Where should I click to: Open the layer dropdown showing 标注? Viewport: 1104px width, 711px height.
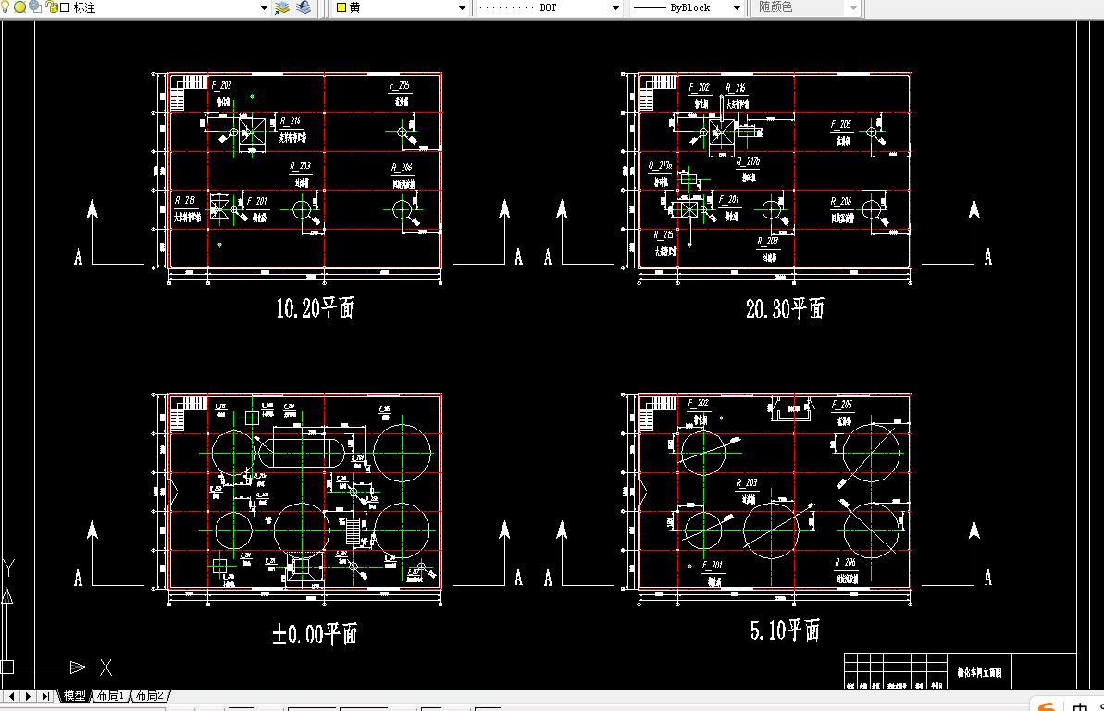[264, 7]
